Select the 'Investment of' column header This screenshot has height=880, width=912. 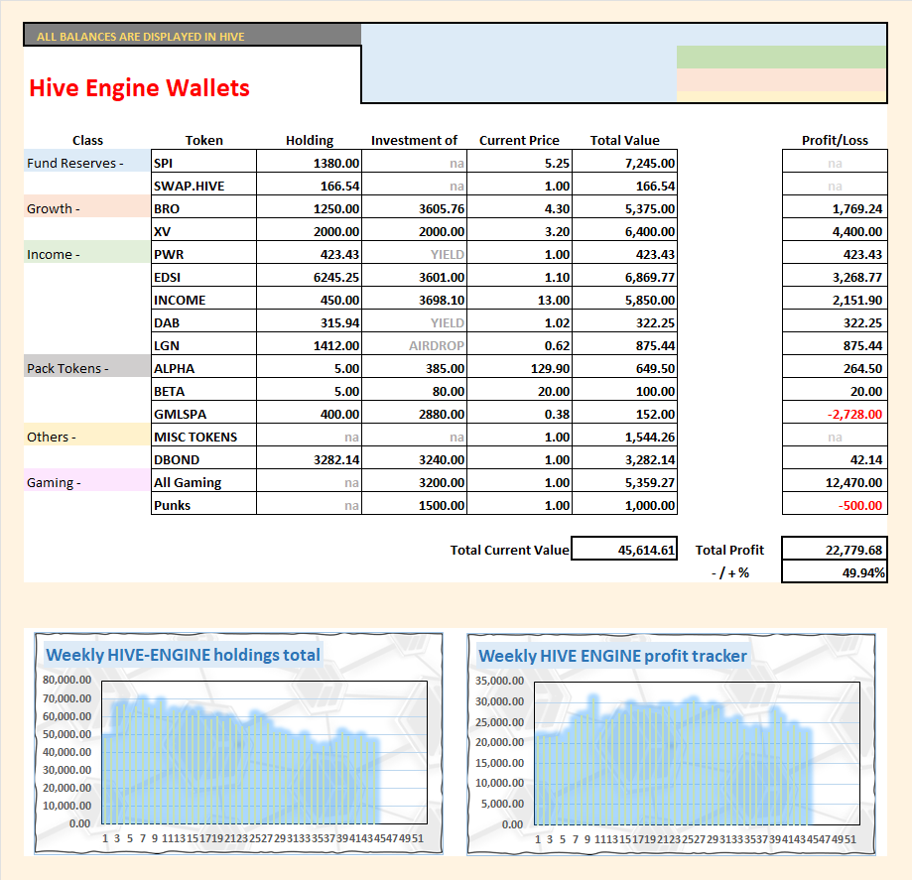(414, 140)
